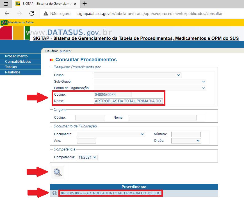Click the Nome field with ARTROPLASTIA text

coord(128,101)
